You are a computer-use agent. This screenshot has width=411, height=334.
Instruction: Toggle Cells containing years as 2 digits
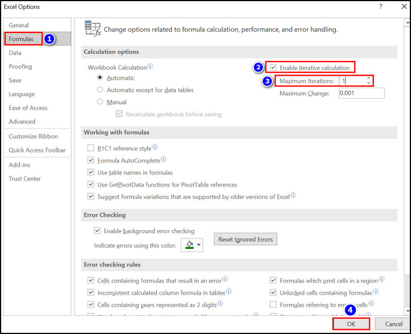tap(90, 305)
